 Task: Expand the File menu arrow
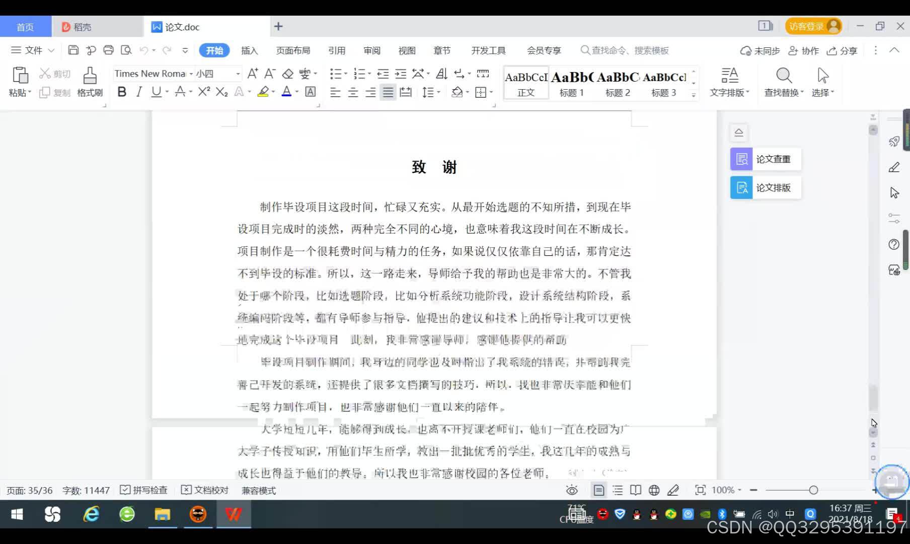click(51, 50)
